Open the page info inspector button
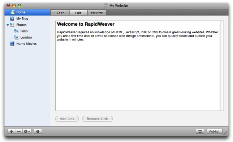Viewport: 233px width, 142px height. [38, 131]
